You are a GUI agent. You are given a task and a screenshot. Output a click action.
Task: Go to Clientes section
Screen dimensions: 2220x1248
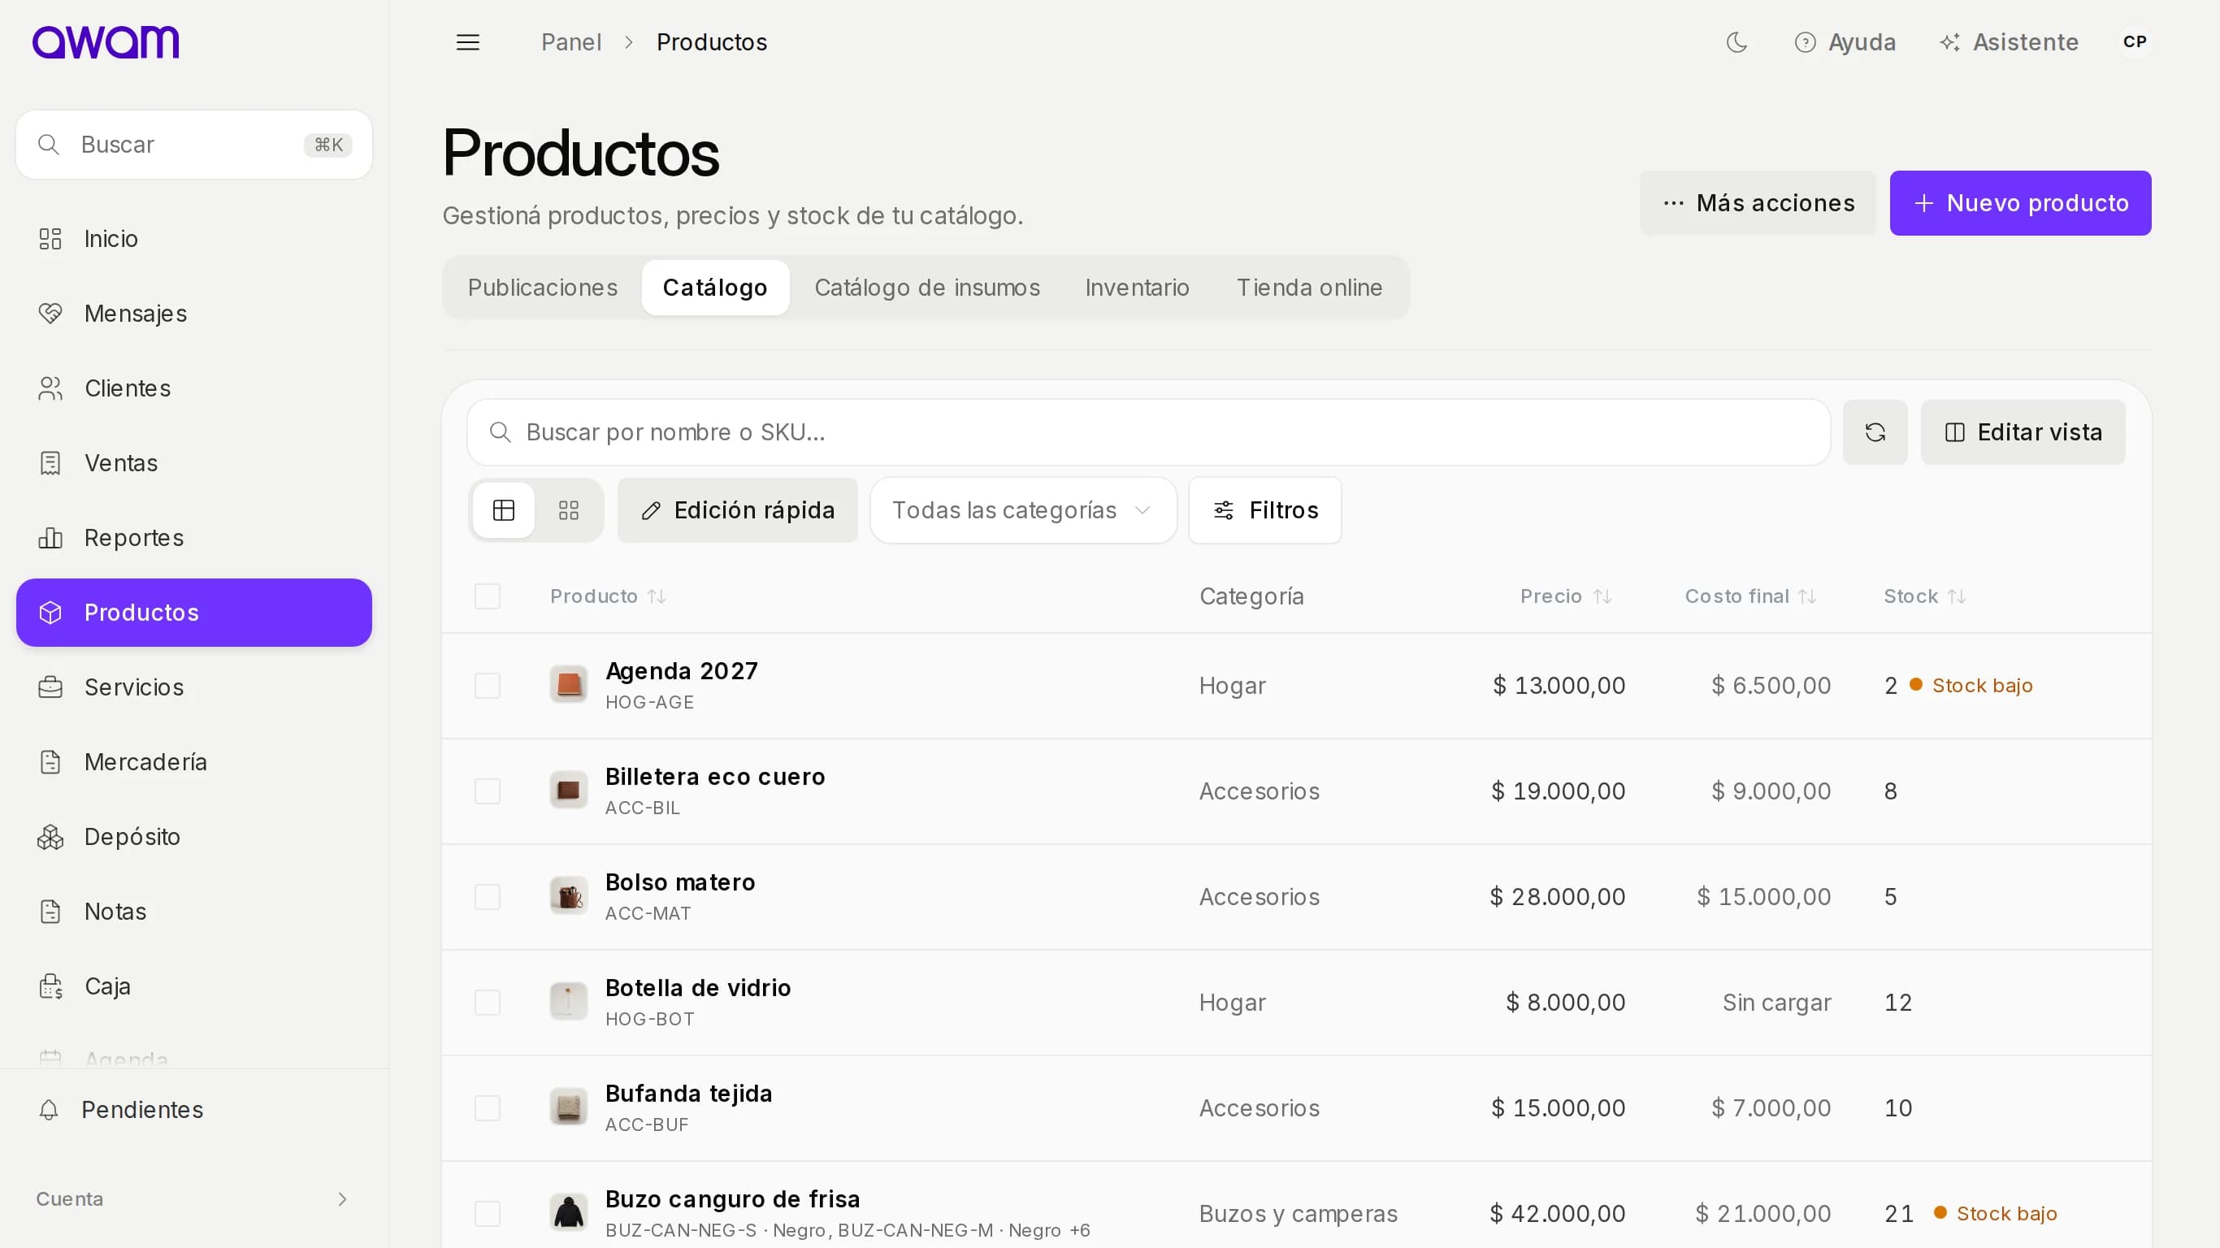pos(194,388)
